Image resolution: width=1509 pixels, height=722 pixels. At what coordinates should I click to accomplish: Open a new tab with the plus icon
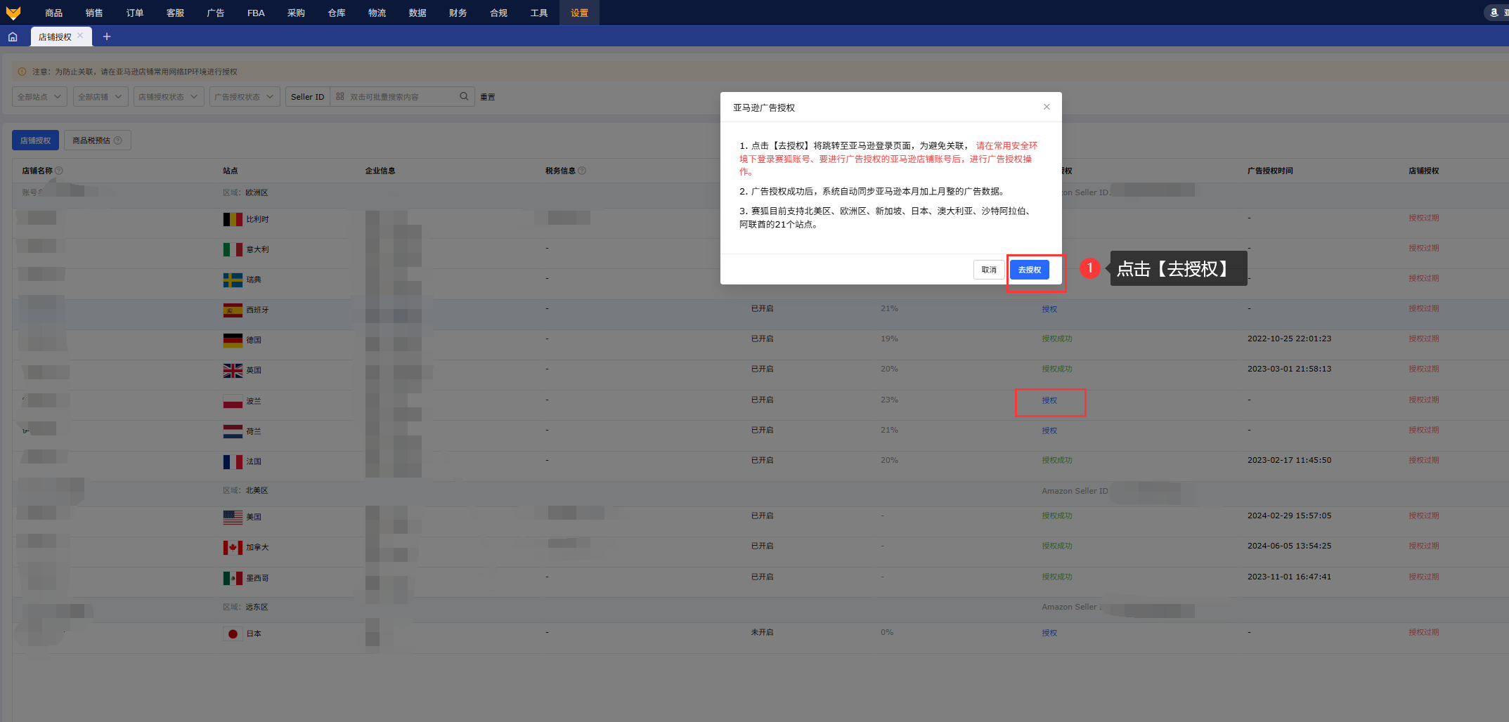point(107,37)
